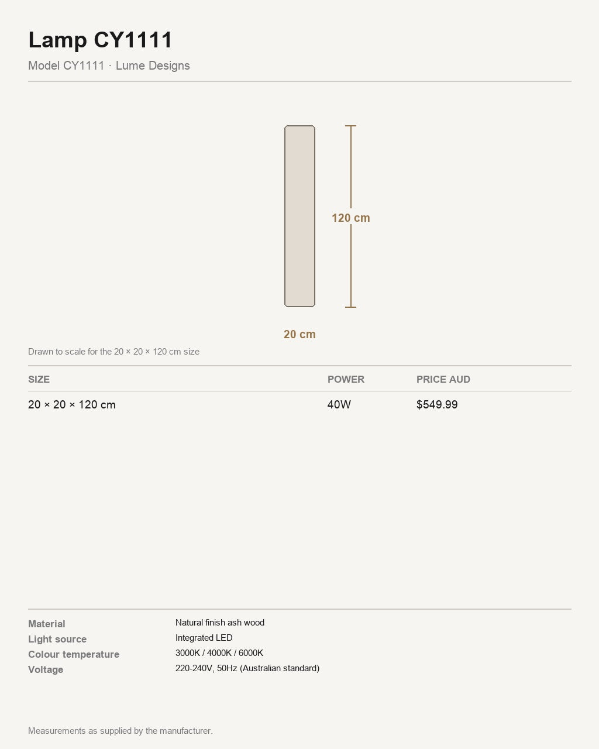The width and height of the screenshot is (599, 749).
Task: Click the 20 cm width label
Action: [299, 334]
